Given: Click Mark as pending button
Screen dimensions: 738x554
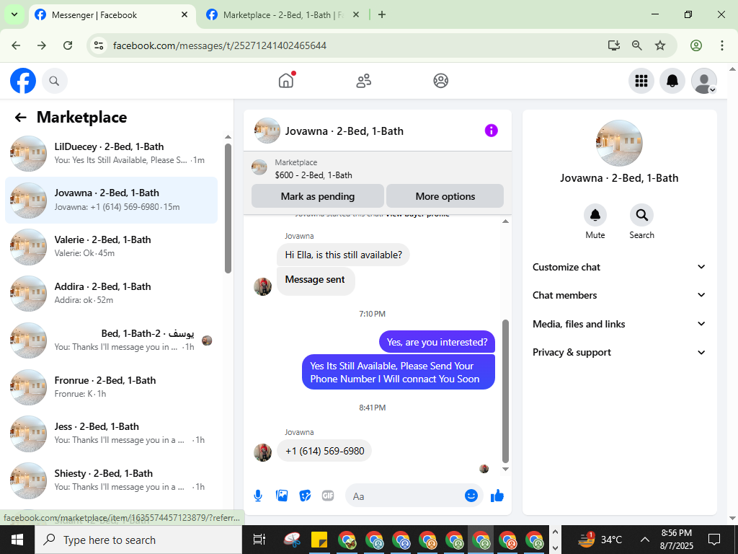Looking at the screenshot, I should coord(318,196).
